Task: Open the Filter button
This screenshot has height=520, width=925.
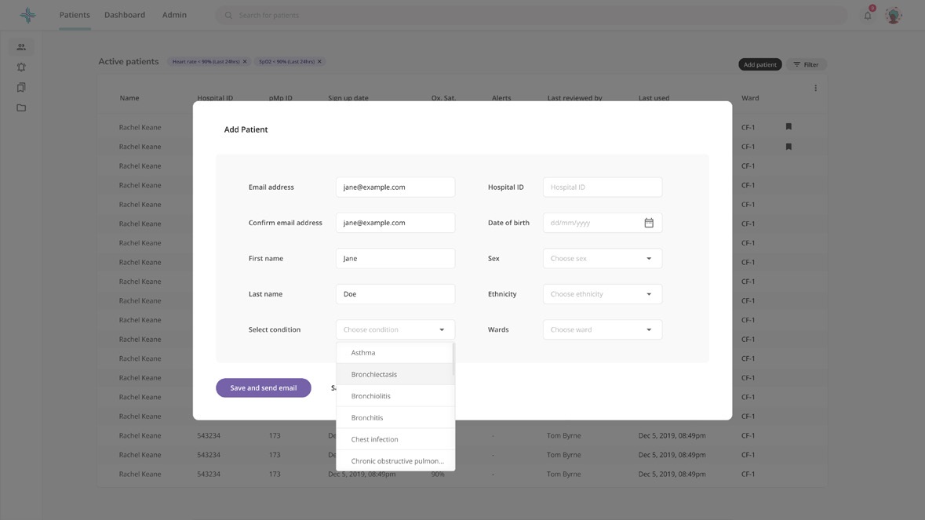Action: pos(806,64)
